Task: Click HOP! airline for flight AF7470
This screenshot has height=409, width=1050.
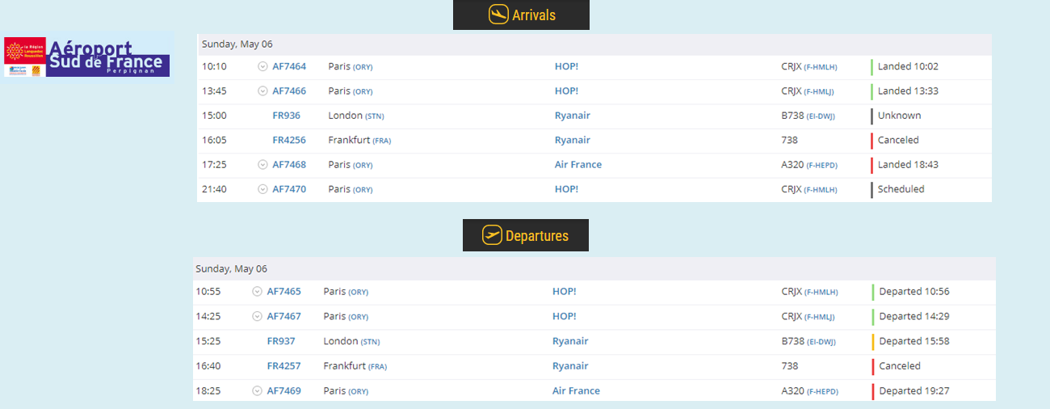Action: [x=566, y=189]
